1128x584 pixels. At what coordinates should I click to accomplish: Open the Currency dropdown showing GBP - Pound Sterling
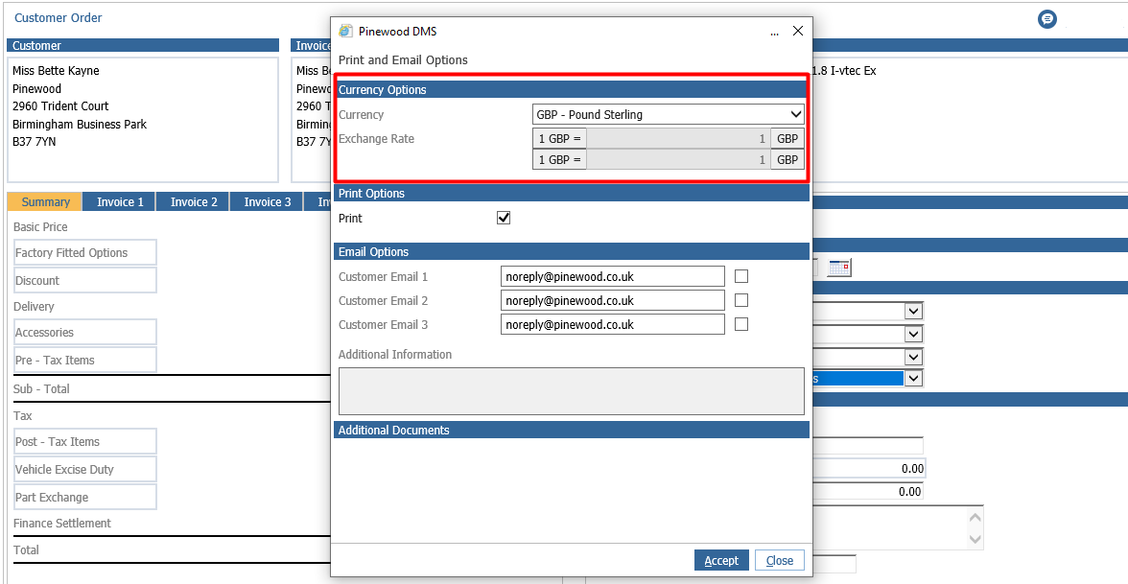pyautogui.click(x=669, y=114)
